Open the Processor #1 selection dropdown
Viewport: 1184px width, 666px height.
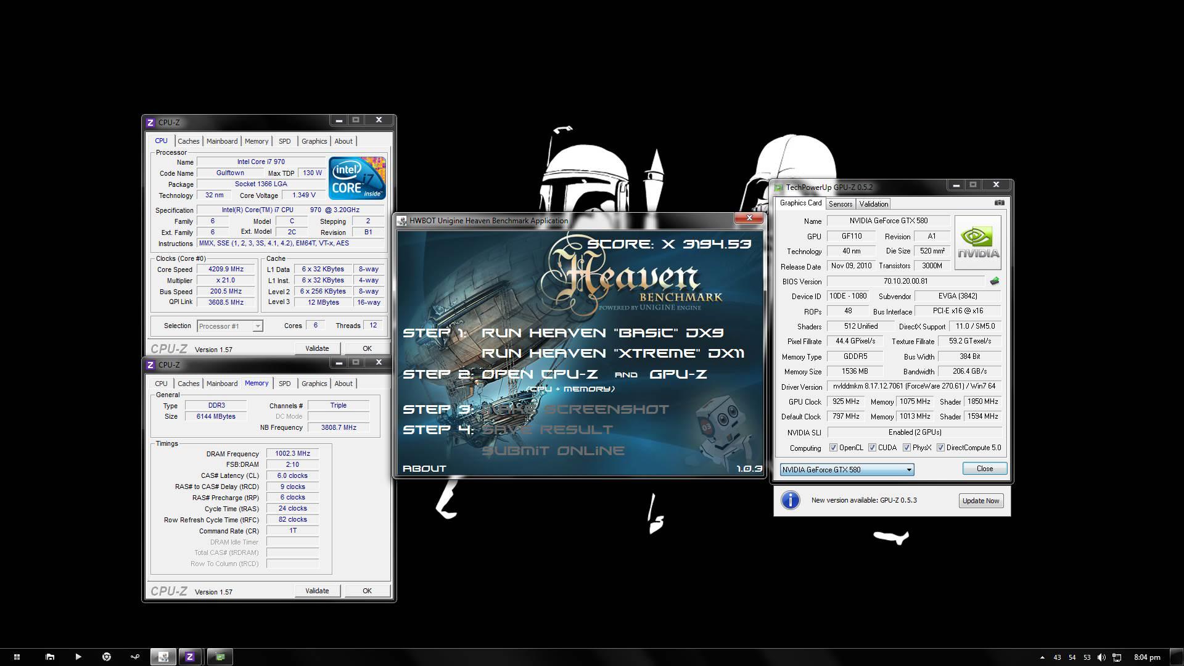(230, 326)
